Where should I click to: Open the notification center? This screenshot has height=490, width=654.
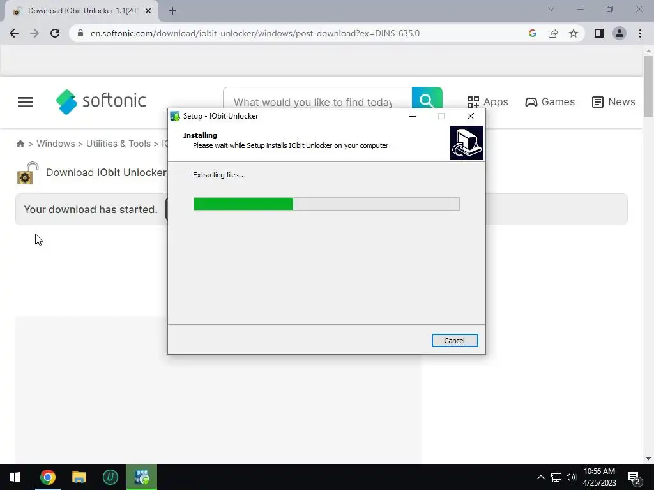(x=634, y=477)
